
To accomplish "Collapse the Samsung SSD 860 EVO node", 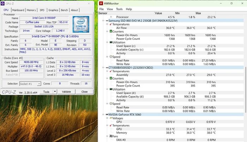I will click(103, 21).
